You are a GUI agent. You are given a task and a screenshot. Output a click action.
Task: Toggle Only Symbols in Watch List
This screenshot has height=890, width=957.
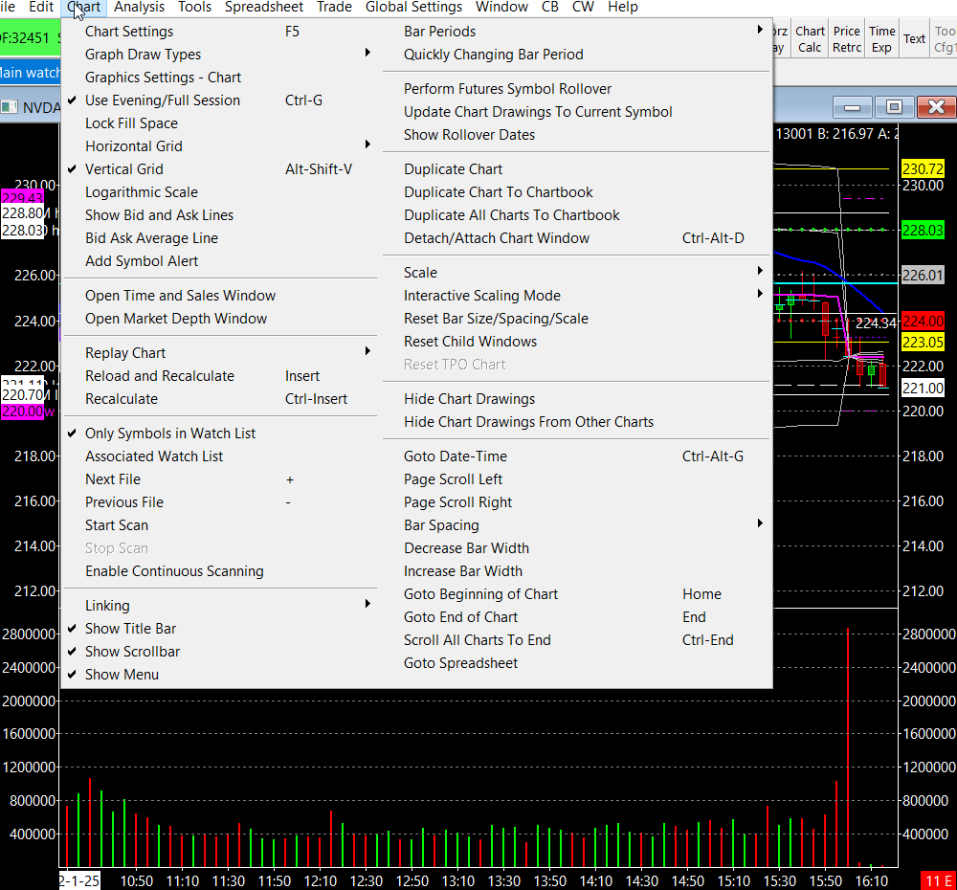point(170,434)
